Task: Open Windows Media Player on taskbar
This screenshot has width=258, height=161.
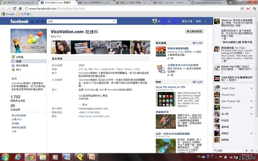Action: pyautogui.click(x=55, y=157)
